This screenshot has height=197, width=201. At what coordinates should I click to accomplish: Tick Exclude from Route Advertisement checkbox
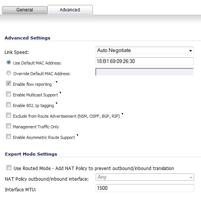click(x=8, y=115)
